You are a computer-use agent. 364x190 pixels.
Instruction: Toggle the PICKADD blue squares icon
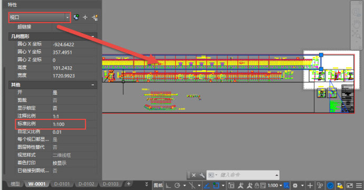click(76, 17)
